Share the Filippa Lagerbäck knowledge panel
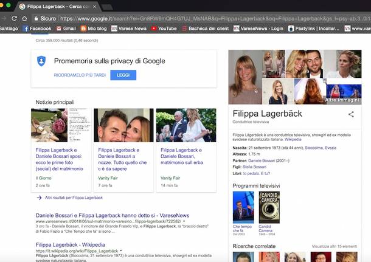The width and height of the screenshot is (371, 262). (351, 114)
